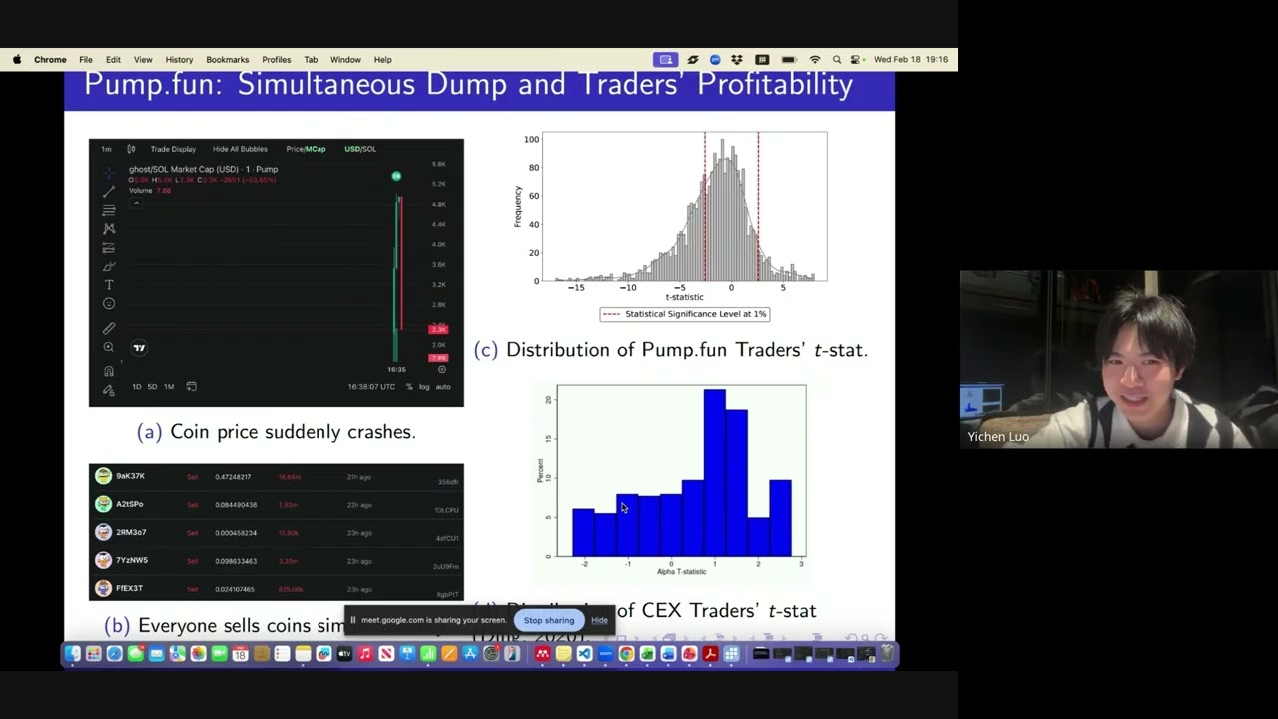Click the 2.3K red price label on axis

[438, 330]
